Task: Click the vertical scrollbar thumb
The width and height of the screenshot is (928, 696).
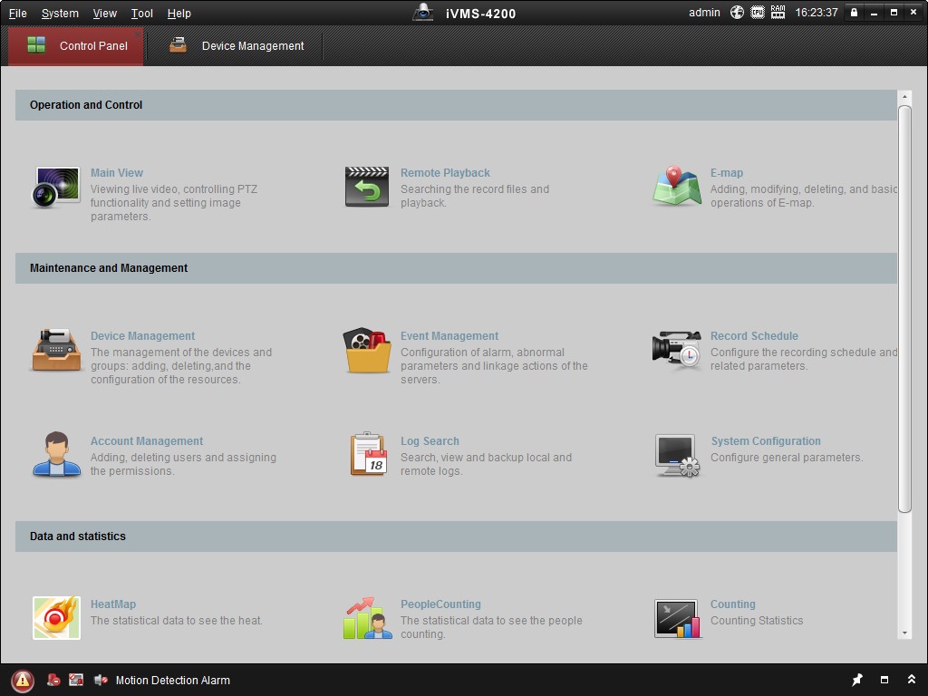Action: pos(904,309)
